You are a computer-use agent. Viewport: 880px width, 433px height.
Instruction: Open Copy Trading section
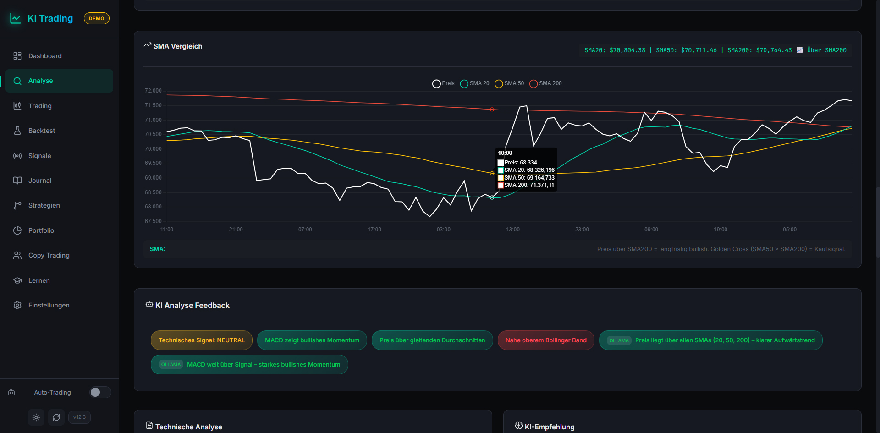click(49, 255)
